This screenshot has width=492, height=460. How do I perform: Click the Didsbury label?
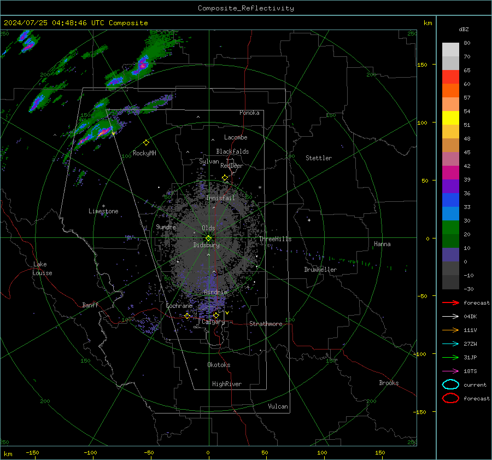point(206,245)
